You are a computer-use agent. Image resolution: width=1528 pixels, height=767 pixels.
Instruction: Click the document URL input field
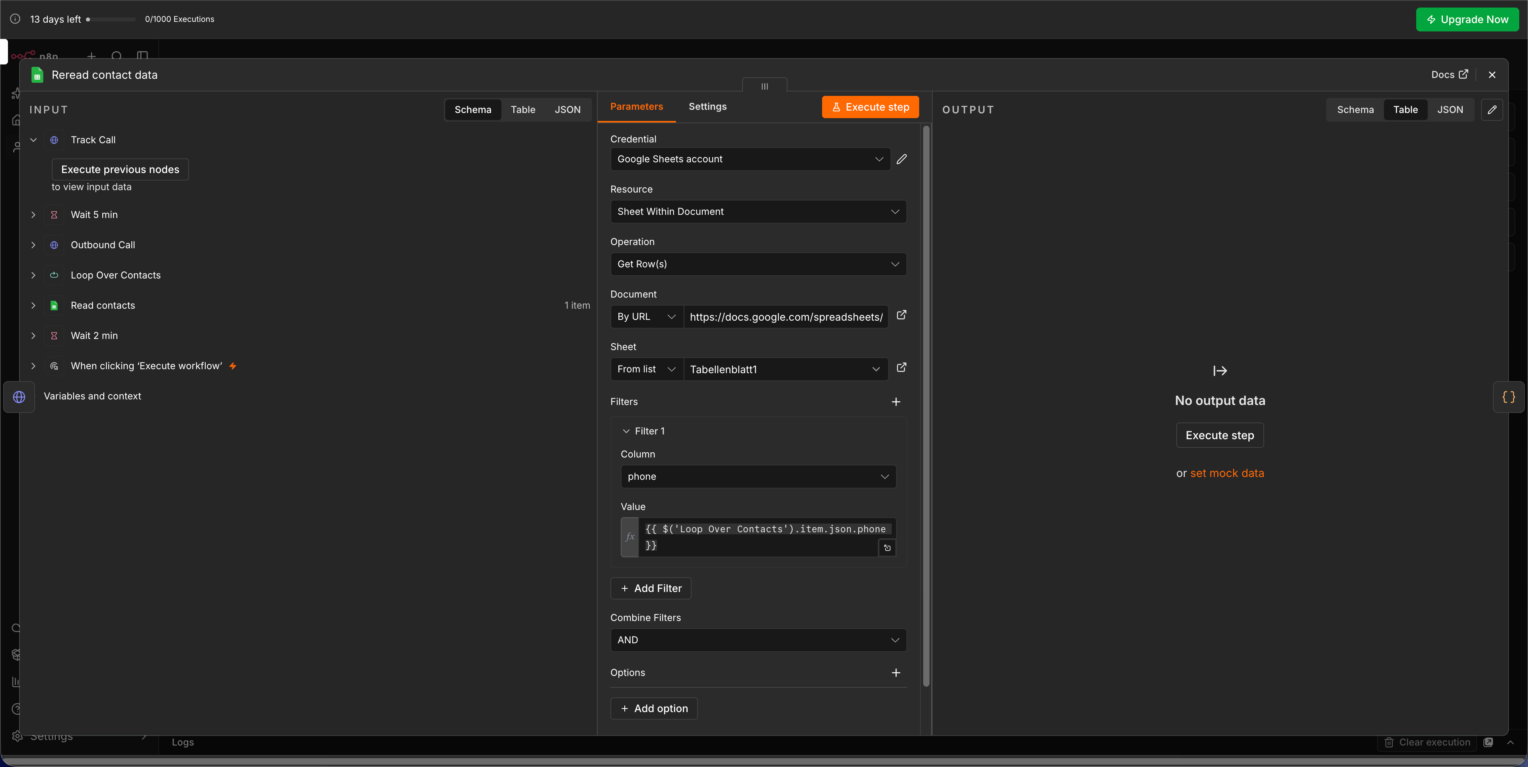[785, 317]
